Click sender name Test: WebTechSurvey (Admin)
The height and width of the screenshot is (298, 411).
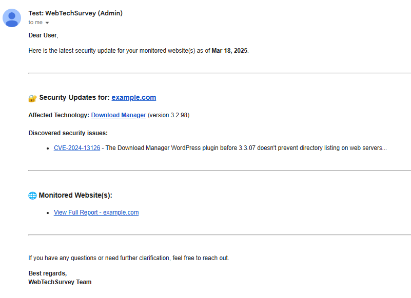click(x=75, y=13)
